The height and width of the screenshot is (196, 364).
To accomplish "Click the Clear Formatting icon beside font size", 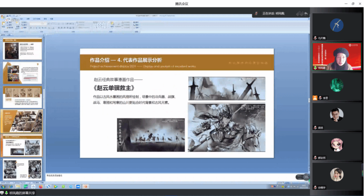I will coord(54,23).
